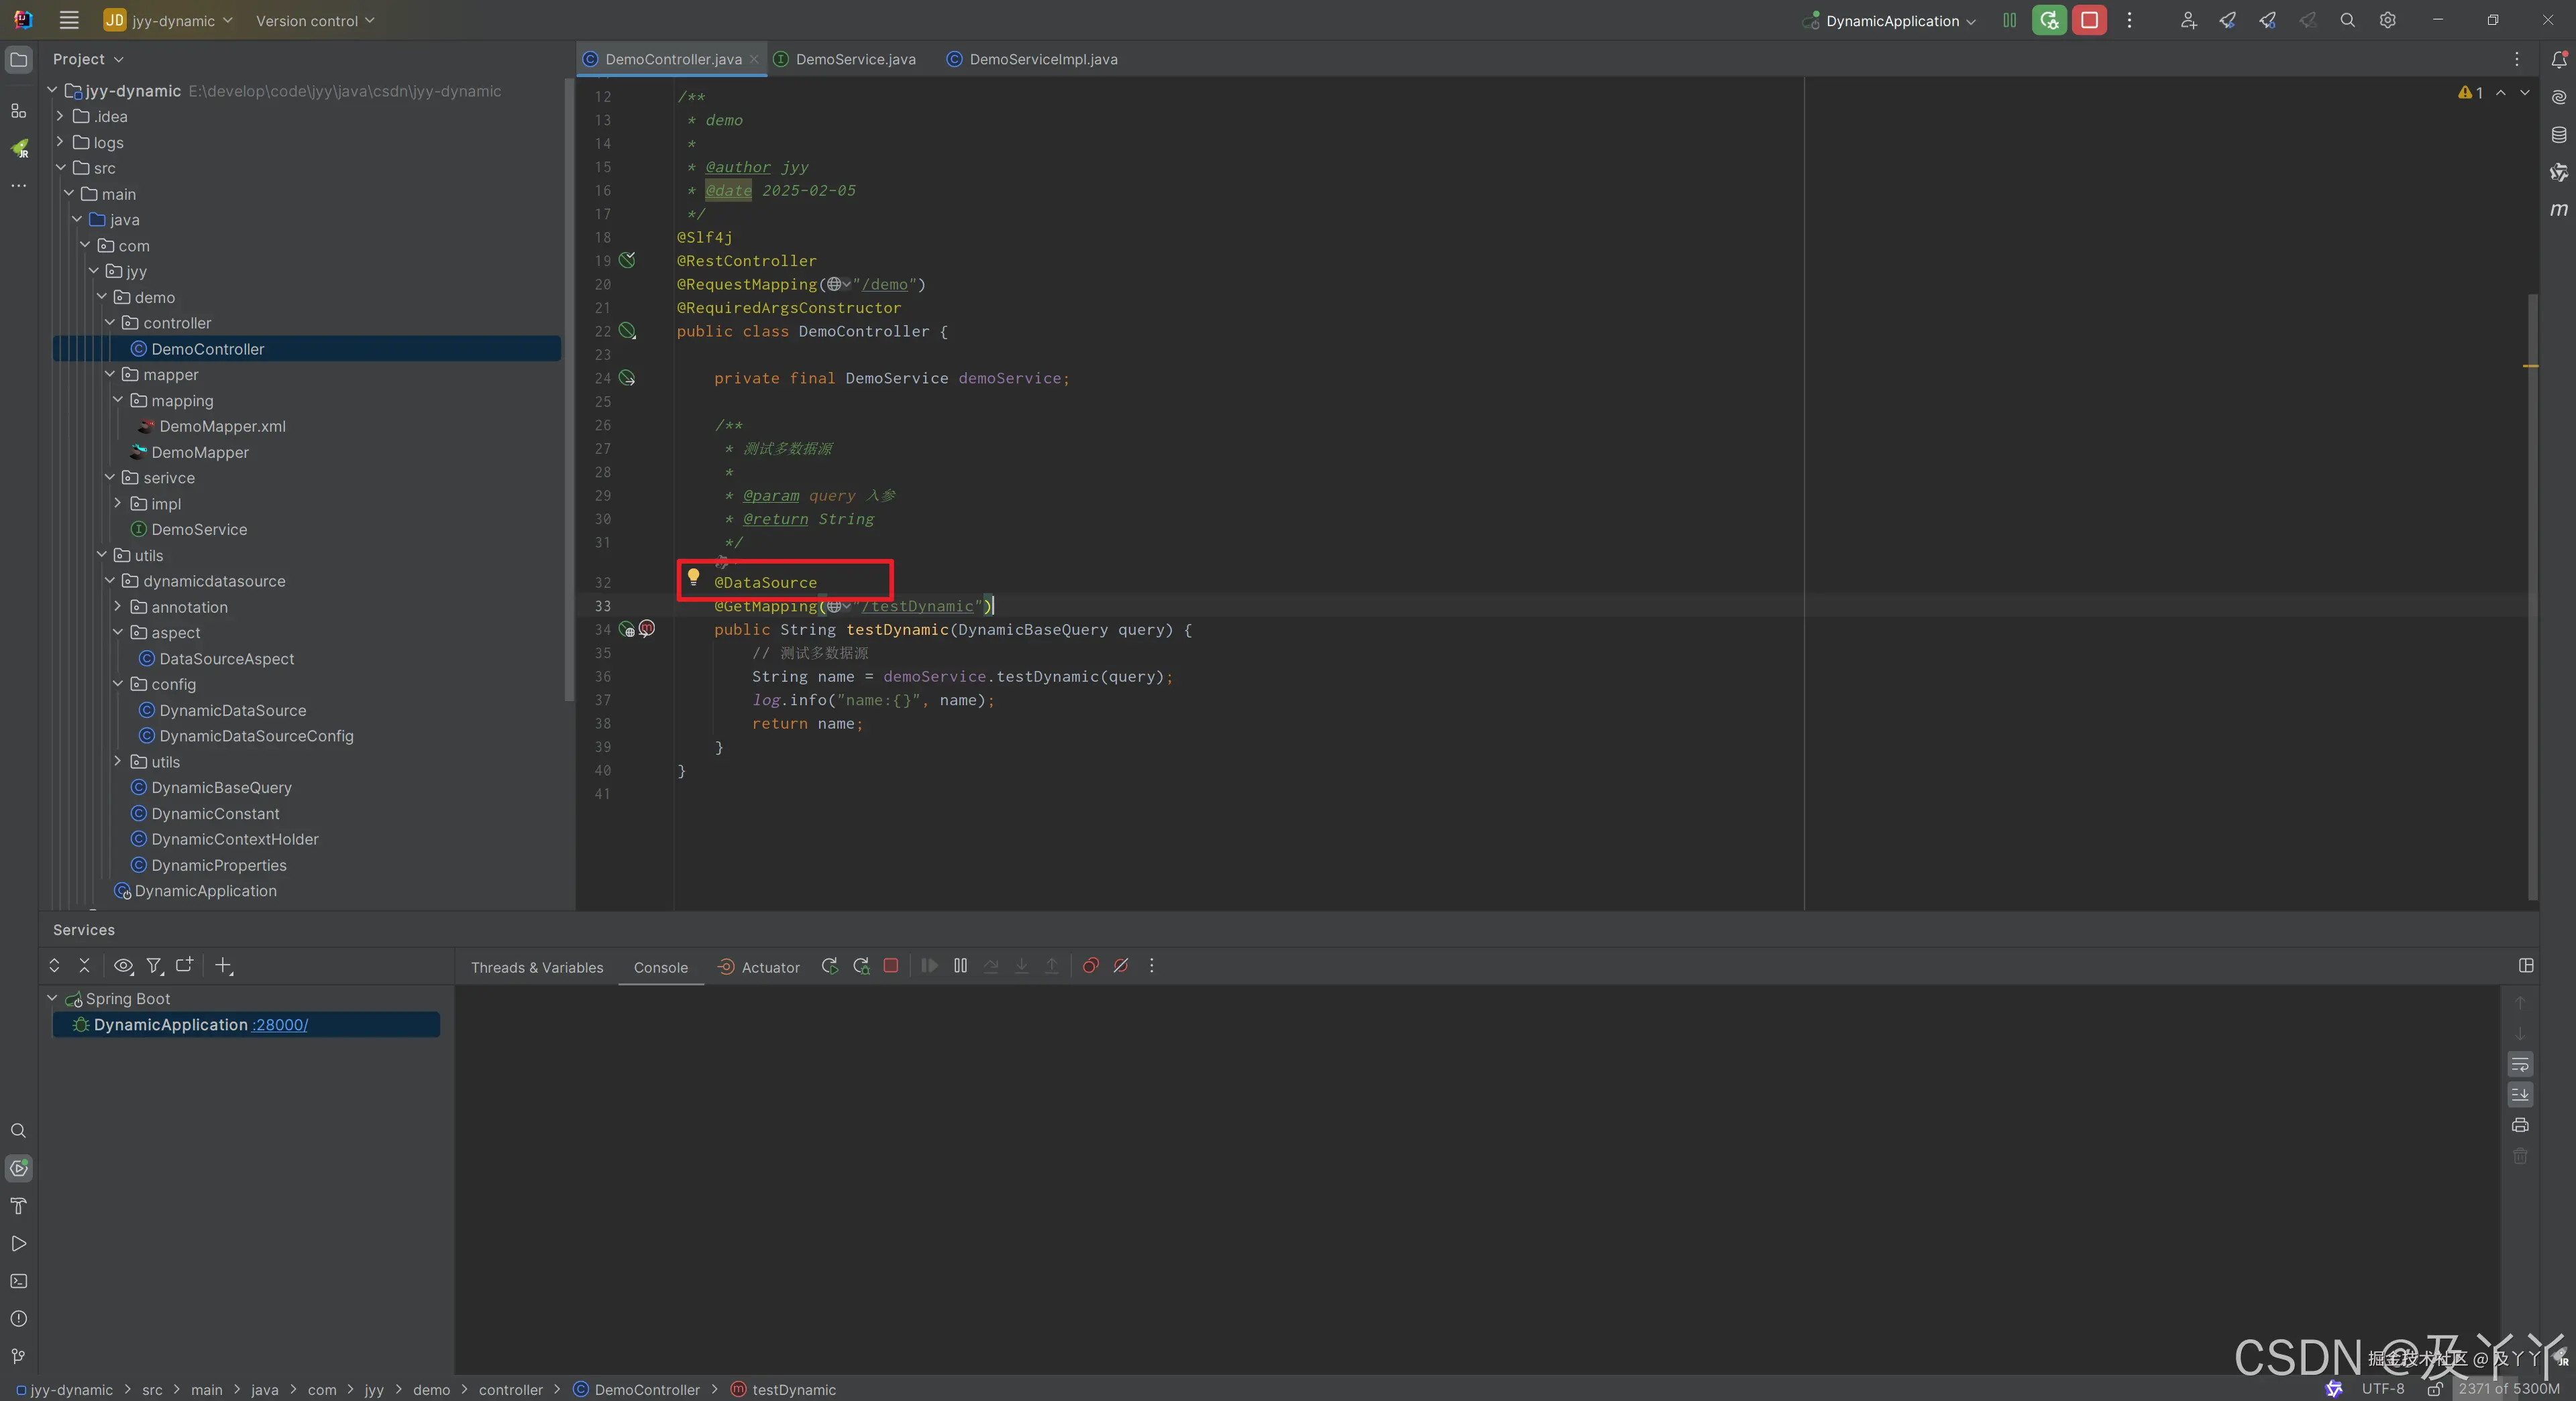Expand the annotation package
The height and width of the screenshot is (1401, 2576).
click(x=118, y=607)
